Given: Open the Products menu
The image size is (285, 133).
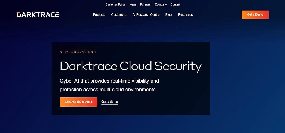Looking at the screenshot, I should tap(99, 15).
